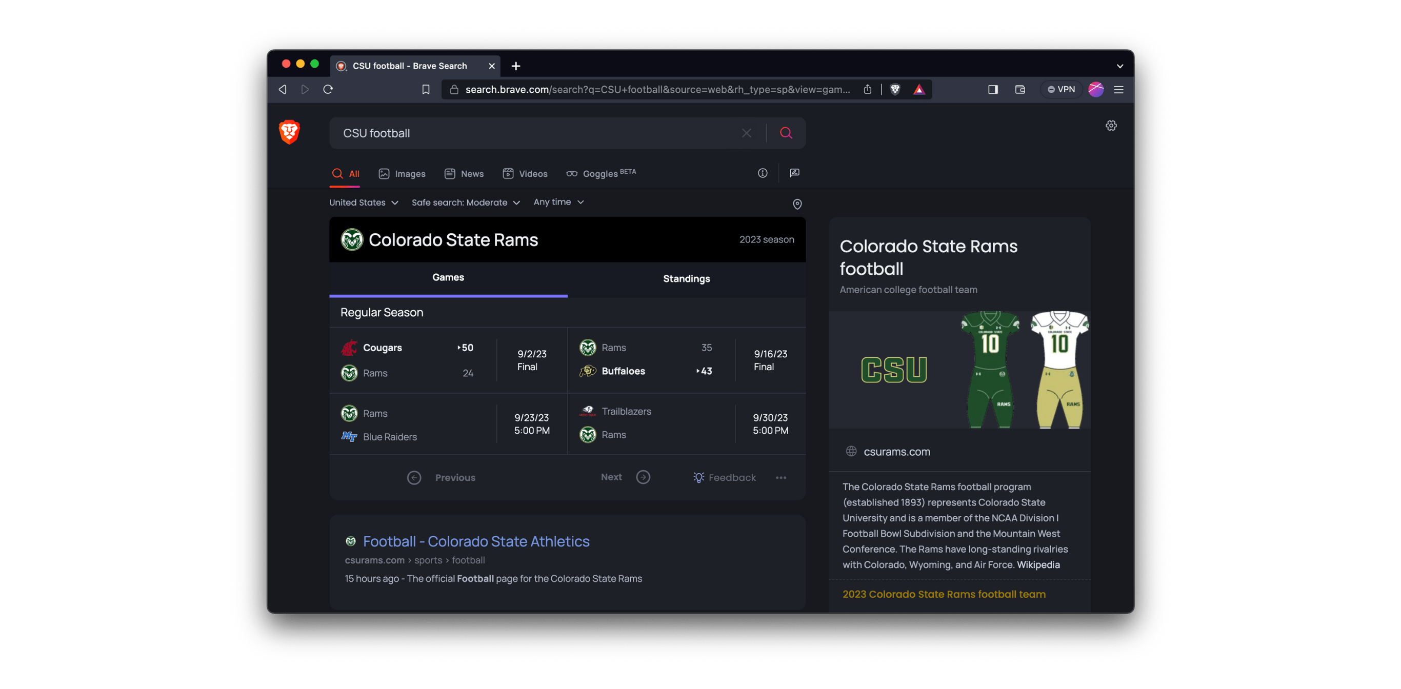Click the Feedback lightbulb button
1401x689 pixels.
725,477
